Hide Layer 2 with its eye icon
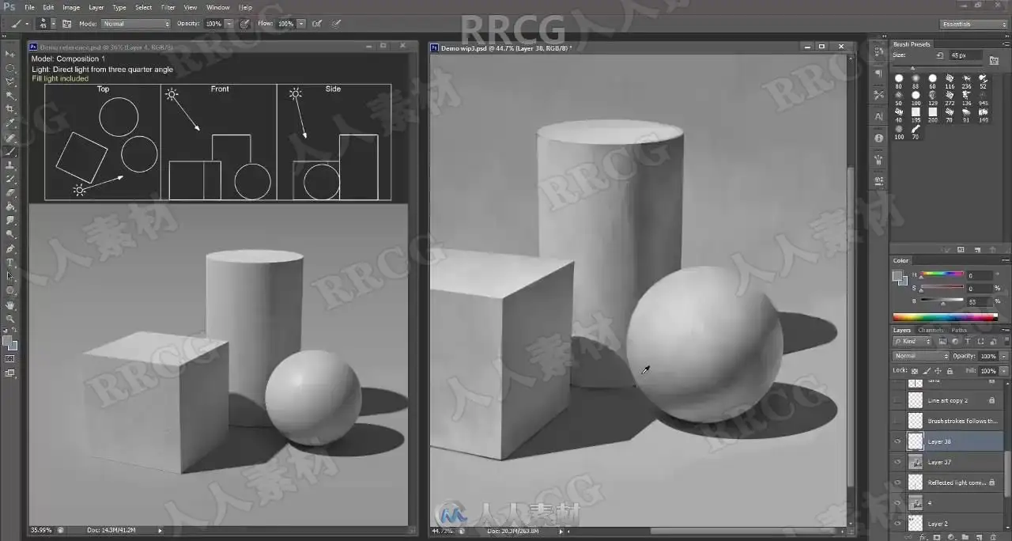The height and width of the screenshot is (541, 1012). [x=897, y=524]
